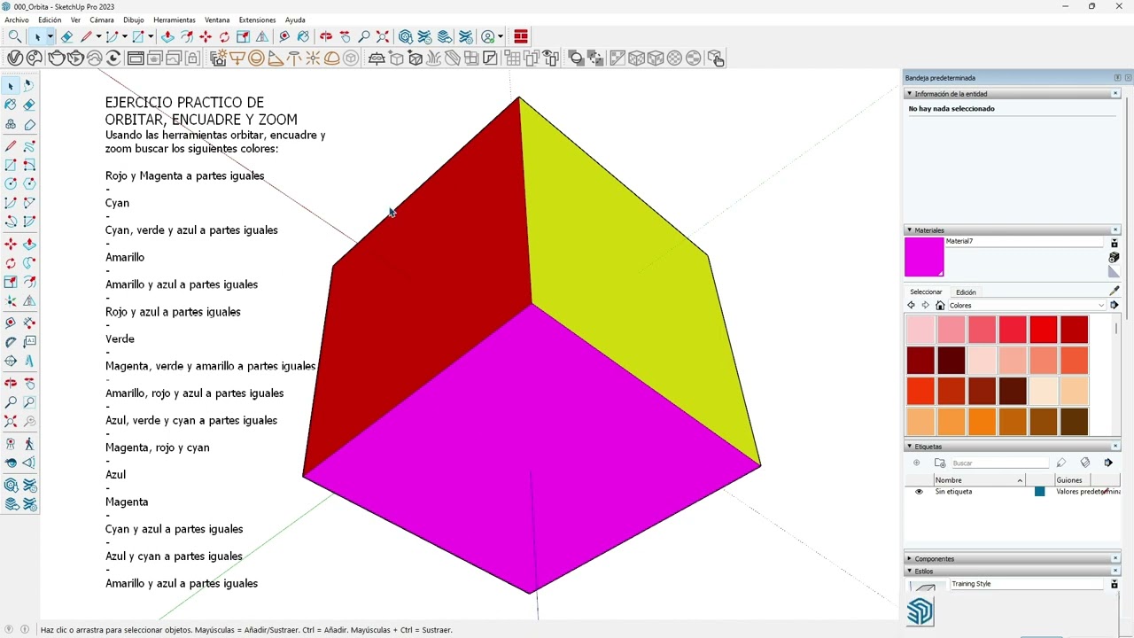Collapse the Materiales panel
The width and height of the screenshot is (1134, 638).
pyautogui.click(x=909, y=230)
